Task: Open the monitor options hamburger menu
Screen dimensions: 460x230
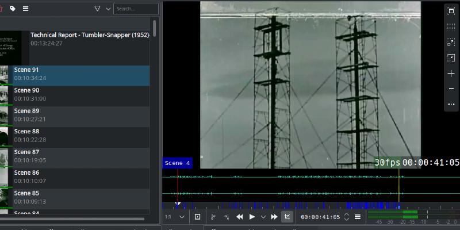Action: tap(358, 217)
